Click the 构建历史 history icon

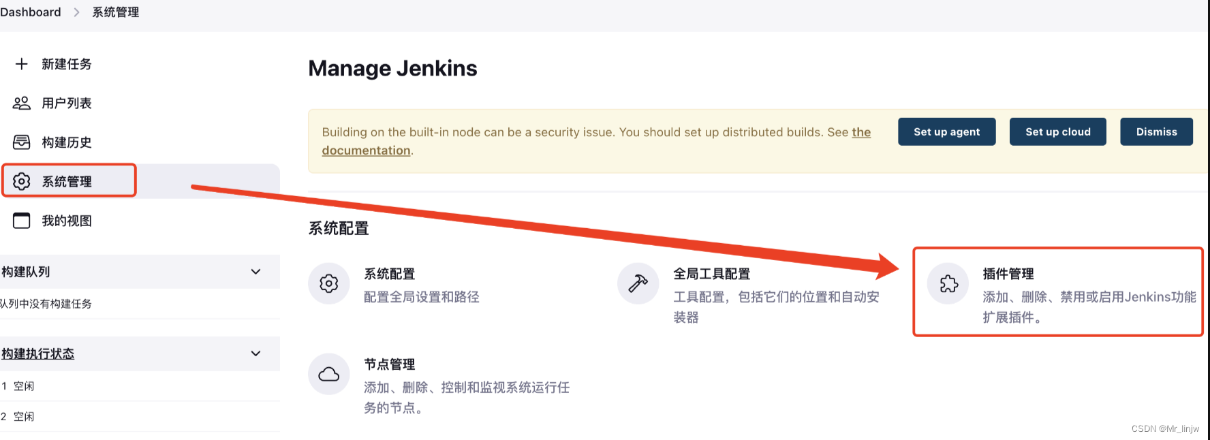click(21, 142)
